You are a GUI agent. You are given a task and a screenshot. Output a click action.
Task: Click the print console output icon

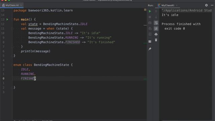(x=156, y=34)
